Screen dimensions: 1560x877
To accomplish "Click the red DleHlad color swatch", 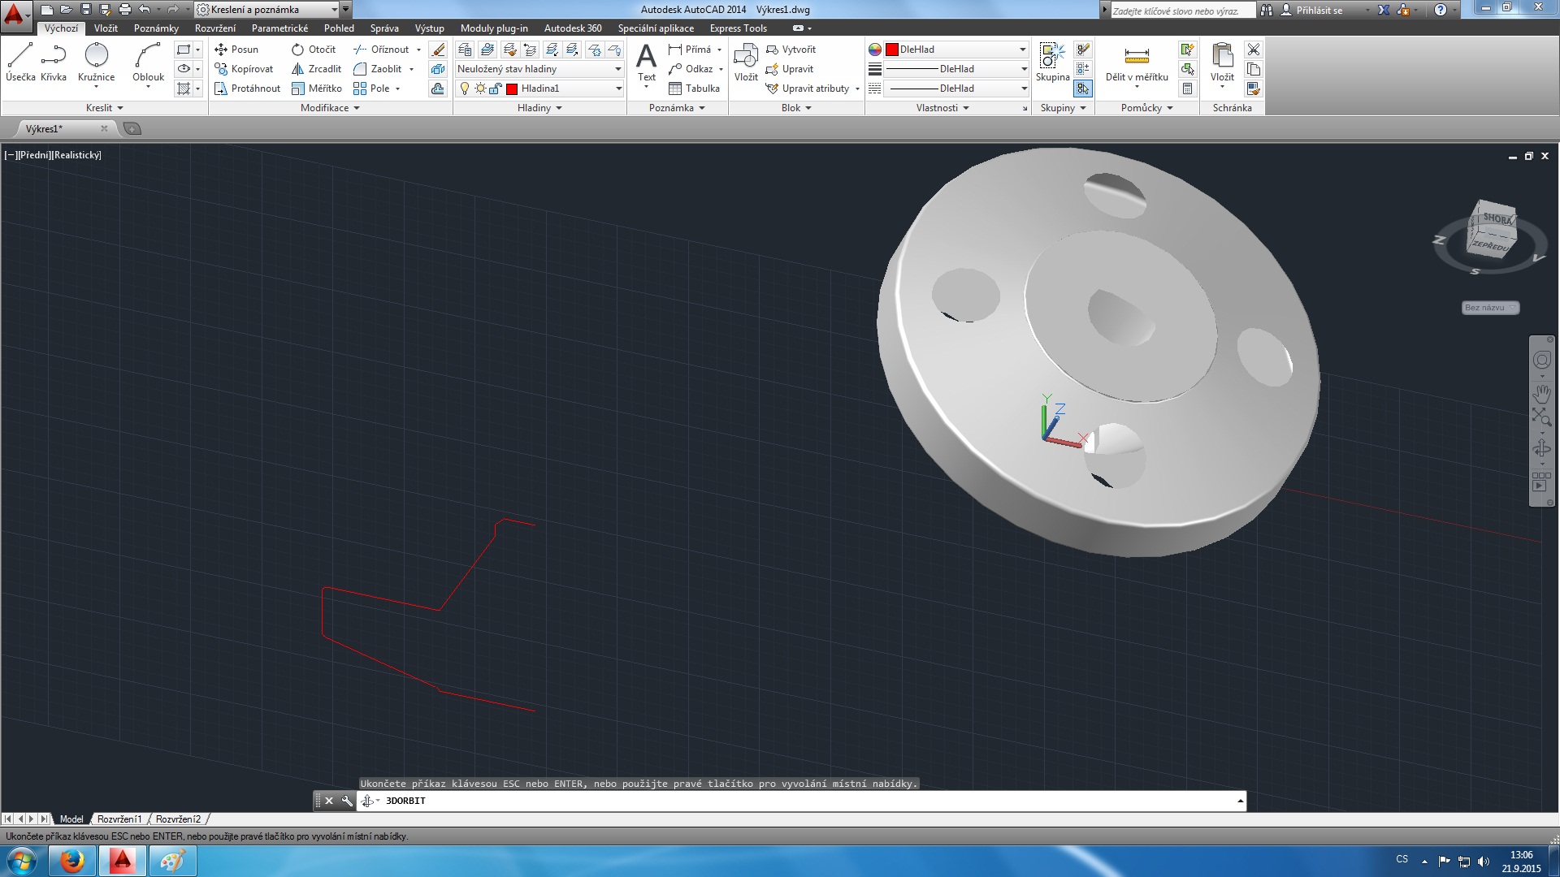I will click(892, 50).
